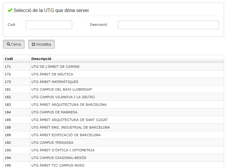
Task: Choose UTG ÀMBIT ARQUITECTURA DE BARCELONA
Action: (69, 105)
